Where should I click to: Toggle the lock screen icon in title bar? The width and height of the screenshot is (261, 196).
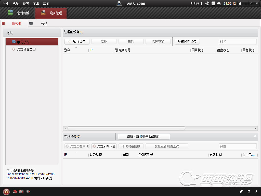tap(240, 3)
